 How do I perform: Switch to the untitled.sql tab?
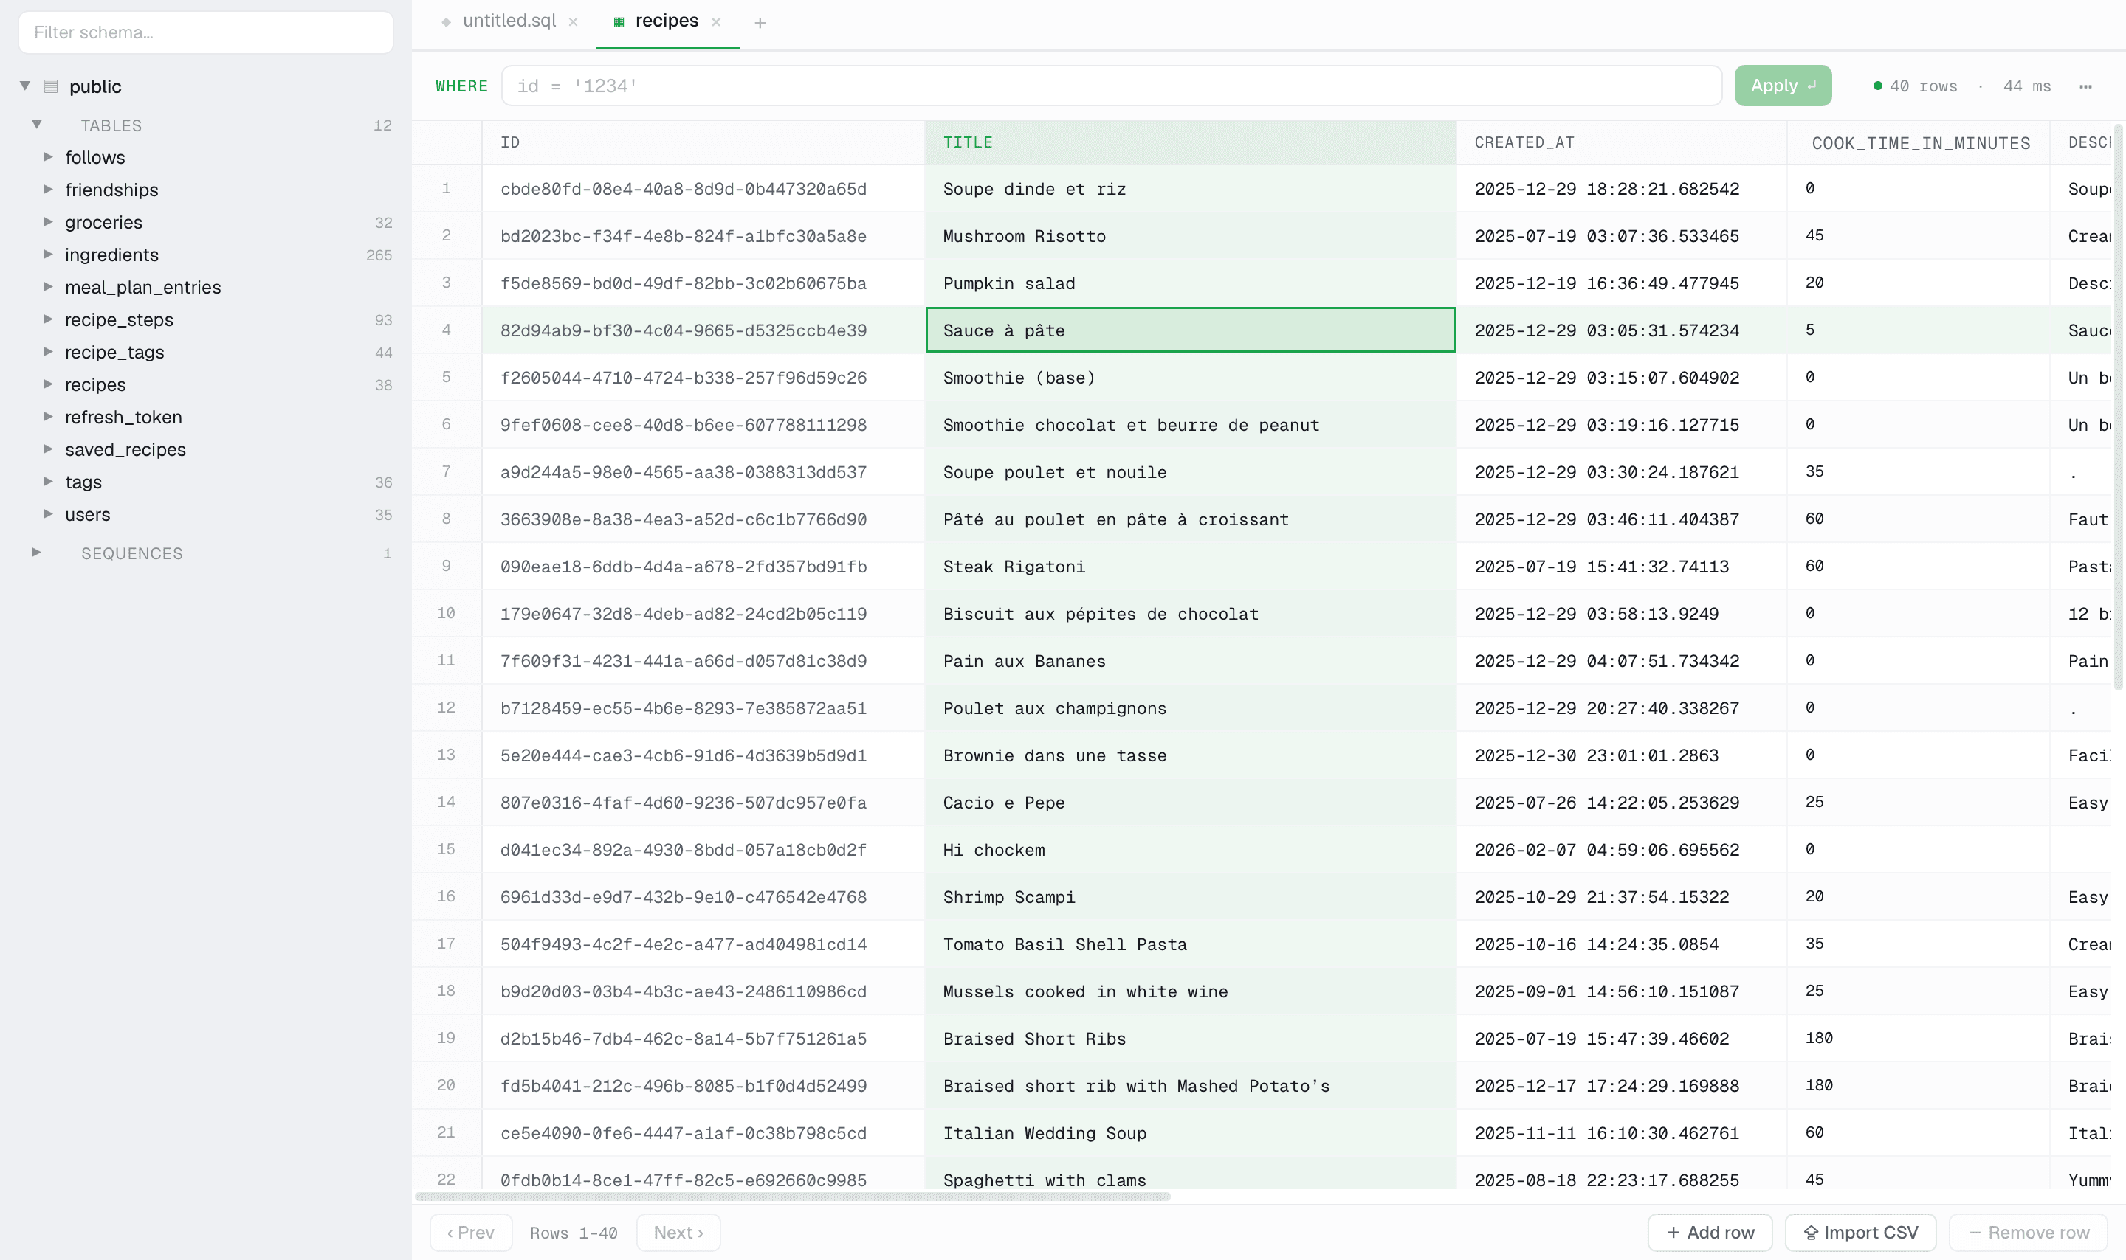[x=509, y=21]
